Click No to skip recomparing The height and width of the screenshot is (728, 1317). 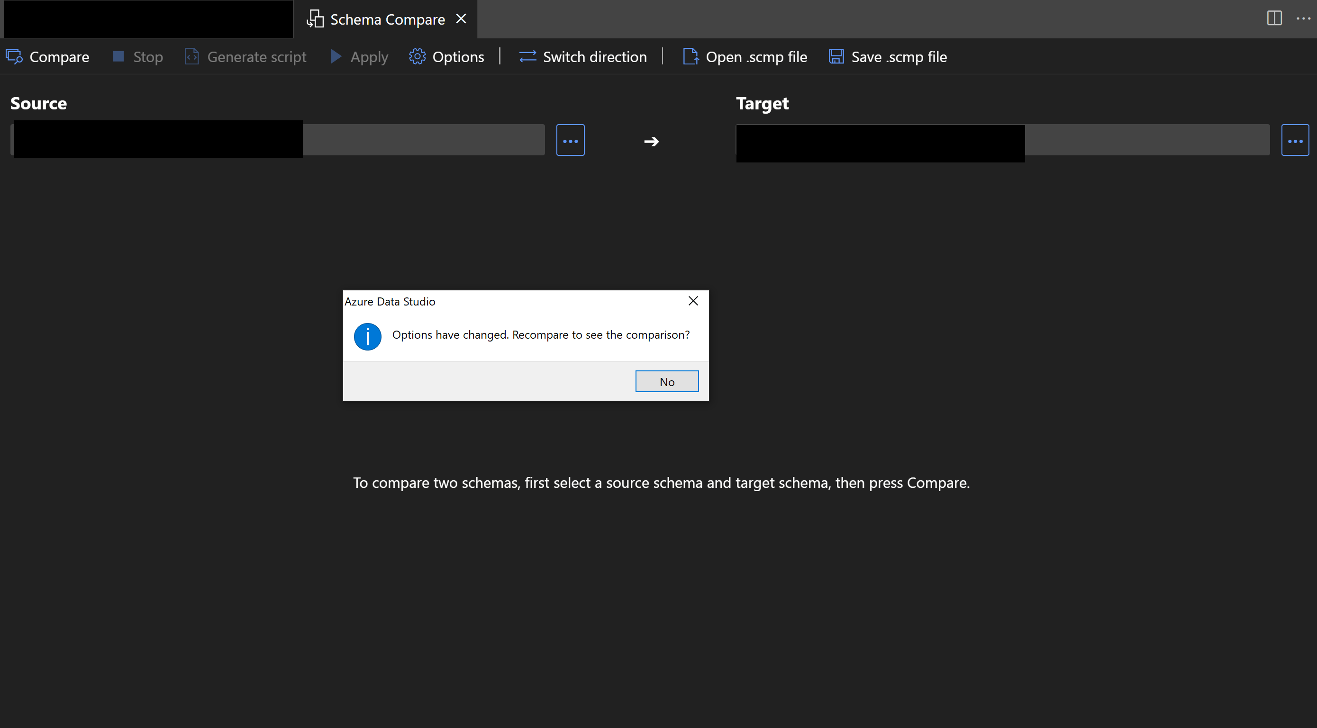pyautogui.click(x=667, y=381)
